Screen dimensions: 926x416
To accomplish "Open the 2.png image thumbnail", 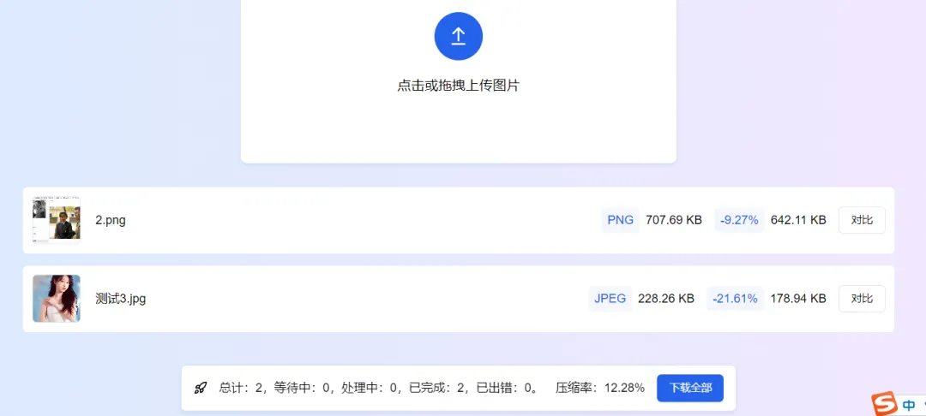I will click(x=57, y=220).
